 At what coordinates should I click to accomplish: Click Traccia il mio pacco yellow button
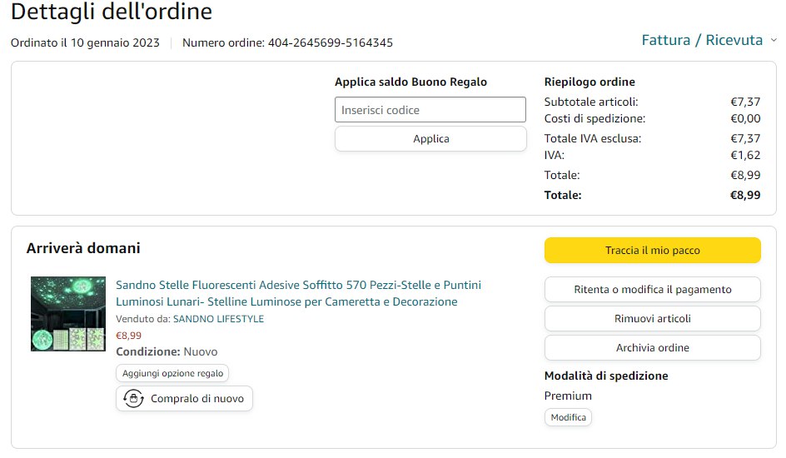(652, 250)
